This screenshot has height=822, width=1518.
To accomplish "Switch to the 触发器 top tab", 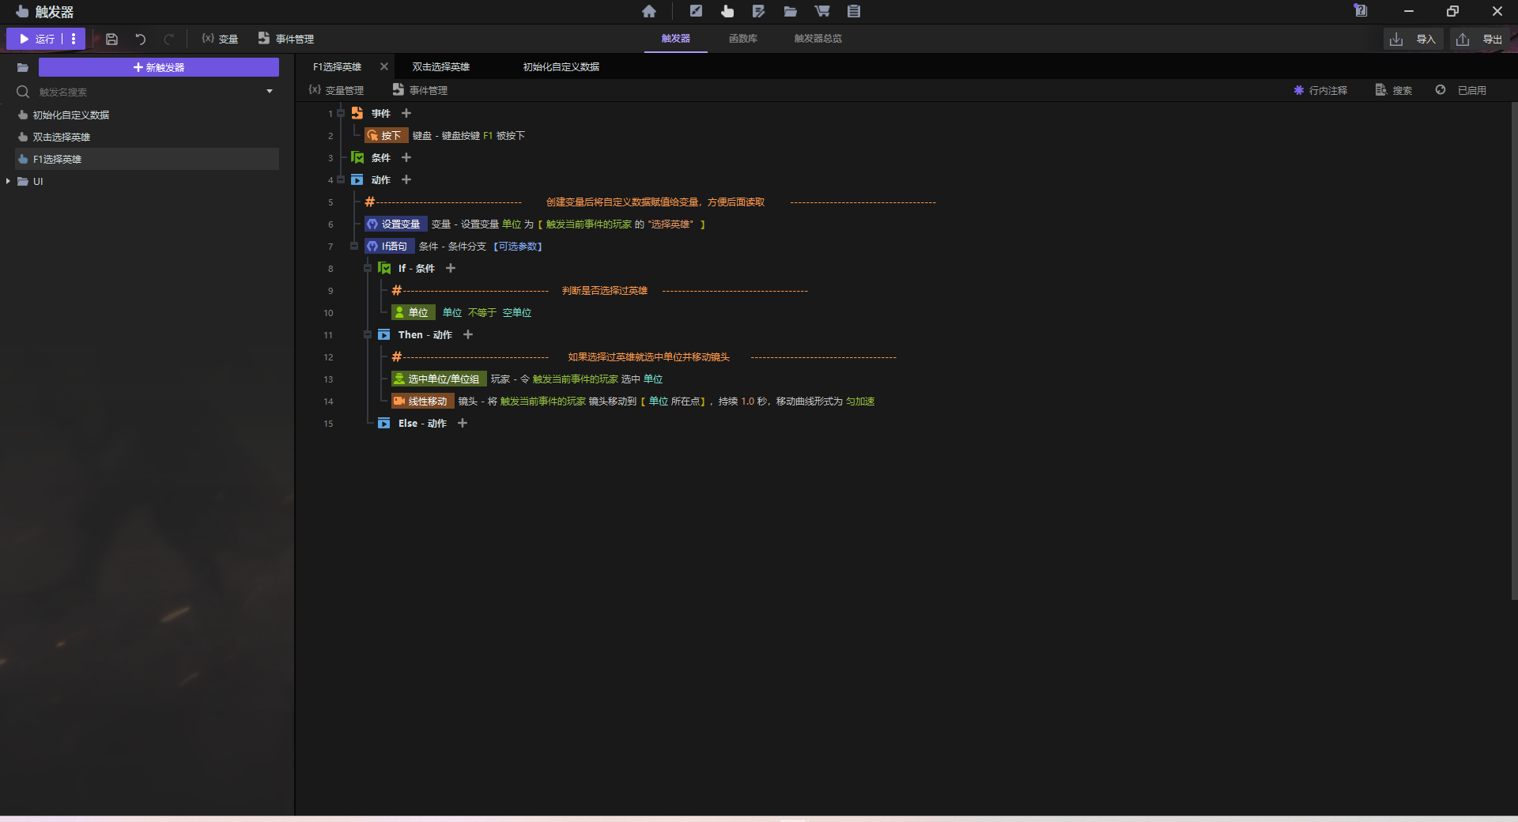I will 676,39.
